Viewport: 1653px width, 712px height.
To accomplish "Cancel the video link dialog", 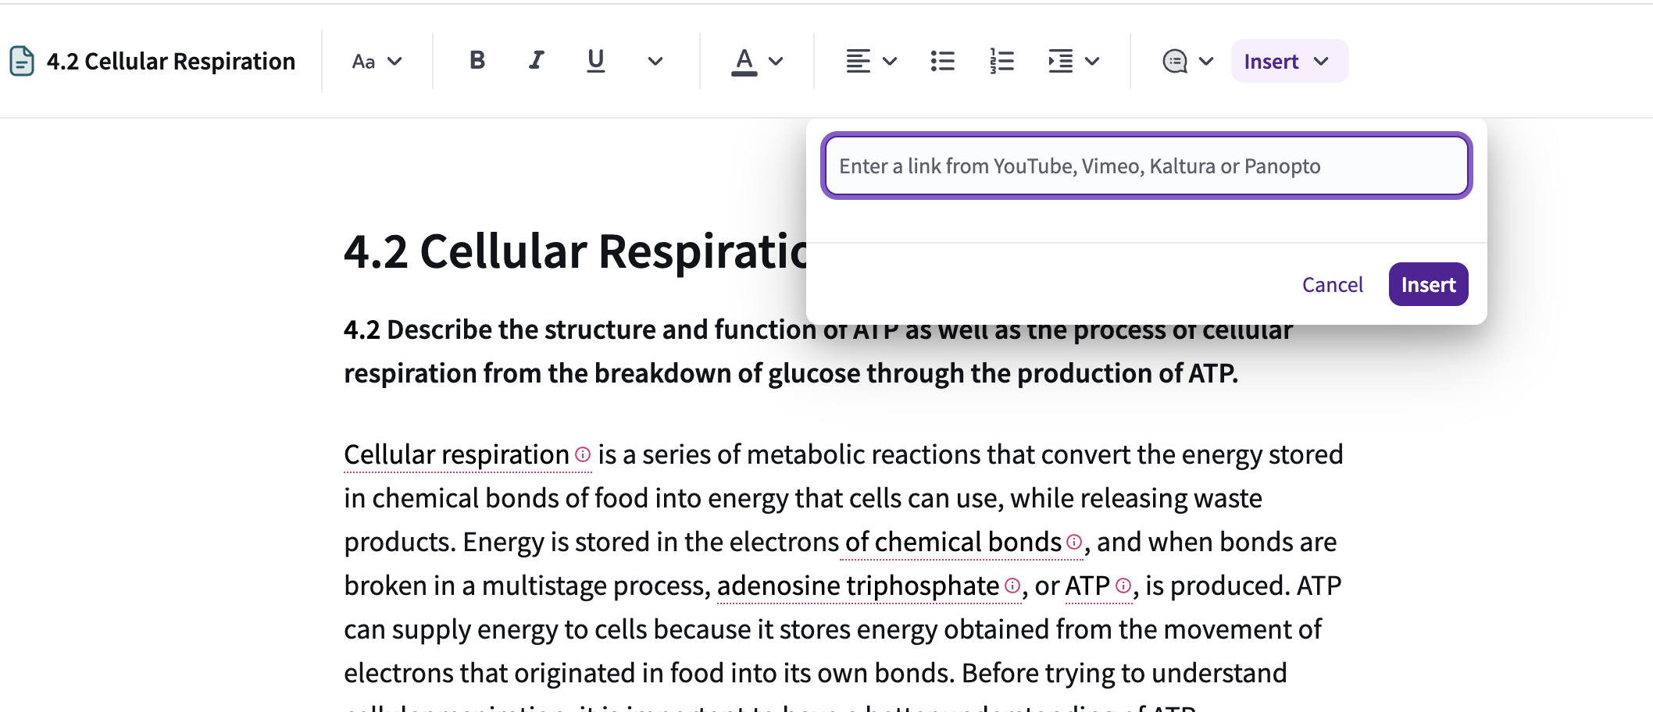I will [x=1332, y=284].
